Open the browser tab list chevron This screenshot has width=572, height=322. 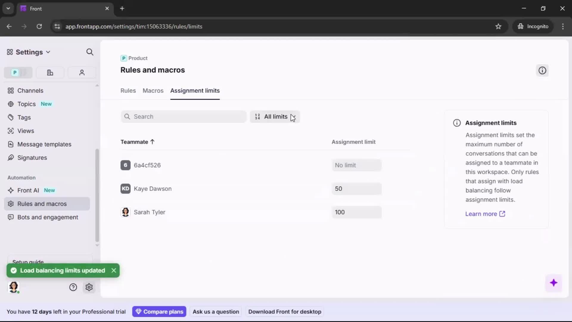pos(8,8)
